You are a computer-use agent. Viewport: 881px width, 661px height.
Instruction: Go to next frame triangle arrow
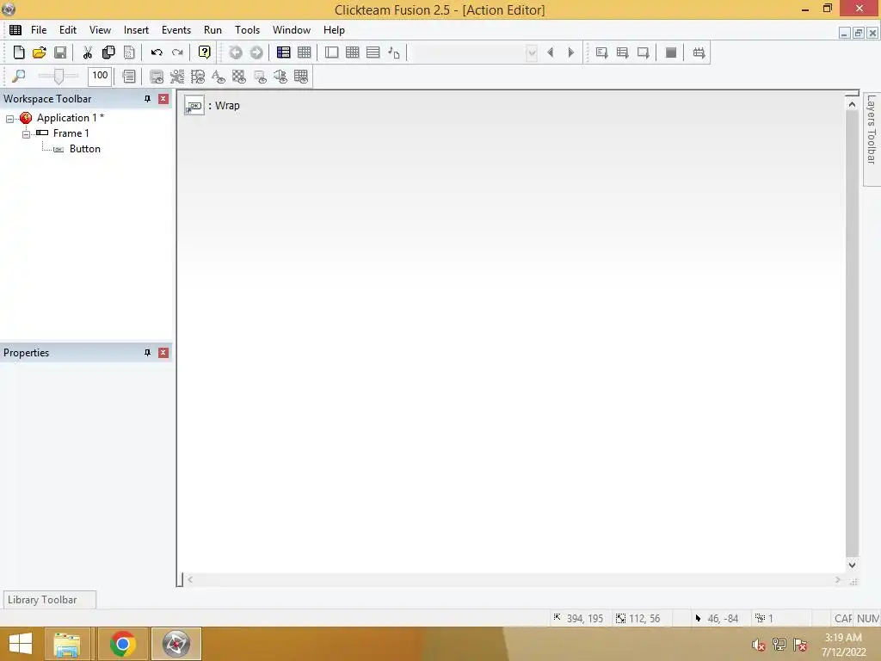click(x=571, y=53)
